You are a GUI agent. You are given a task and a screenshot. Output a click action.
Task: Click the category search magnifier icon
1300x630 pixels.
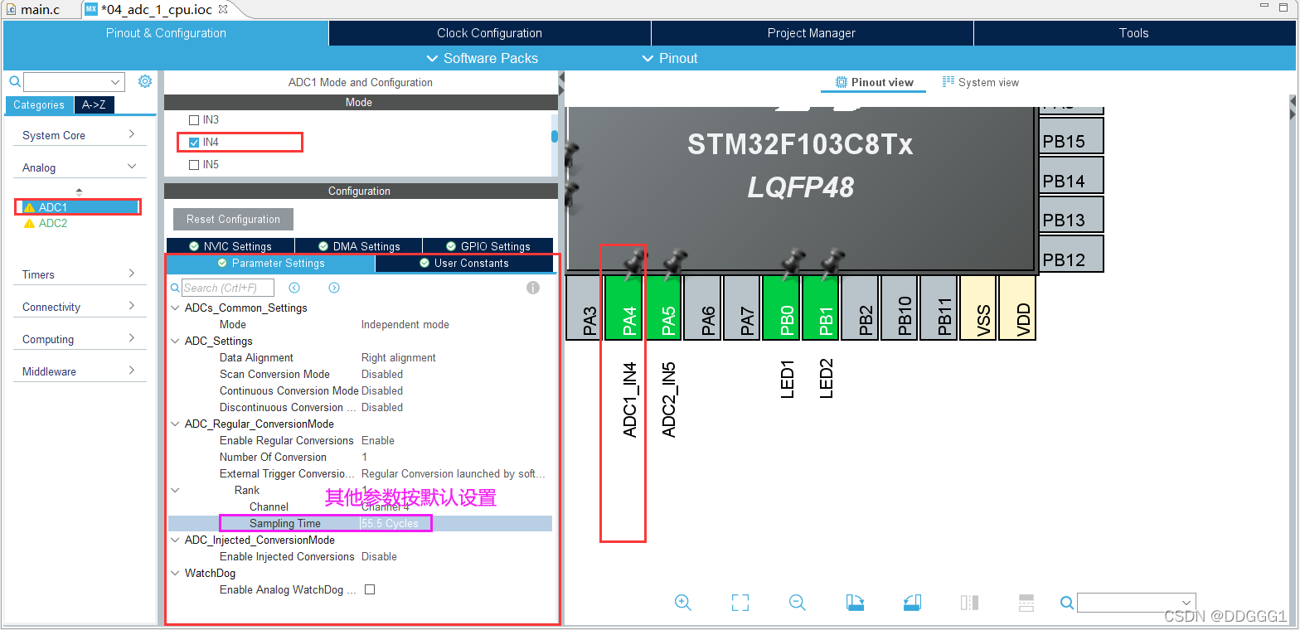click(15, 81)
